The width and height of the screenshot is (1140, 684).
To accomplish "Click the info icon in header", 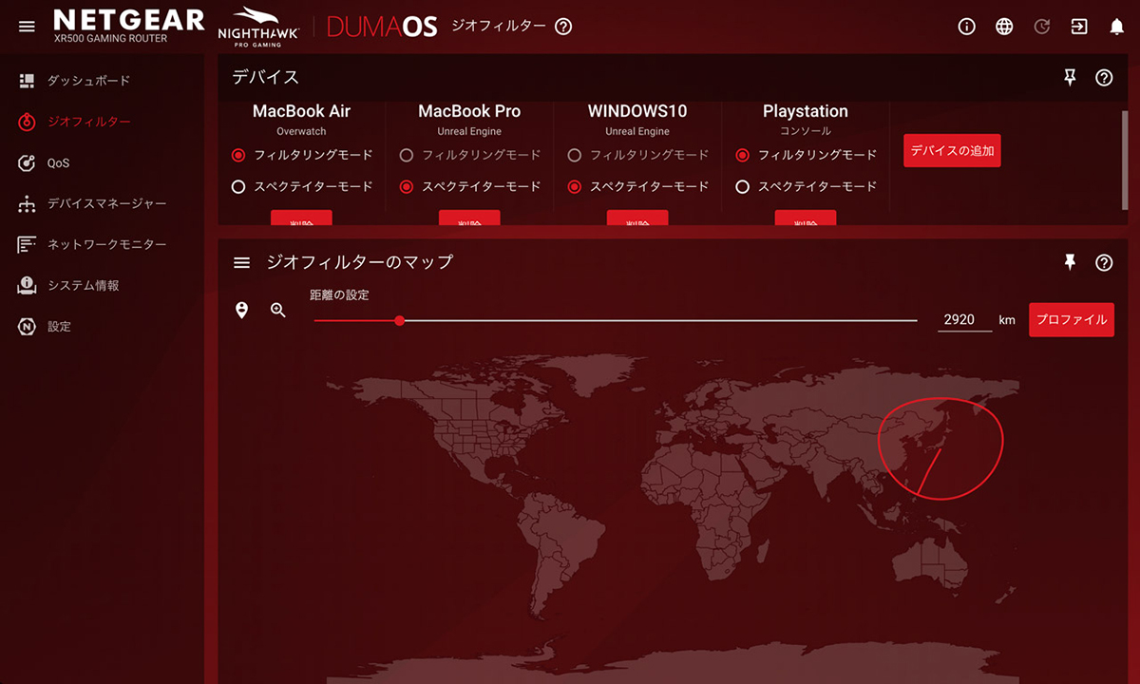I will 967,27.
